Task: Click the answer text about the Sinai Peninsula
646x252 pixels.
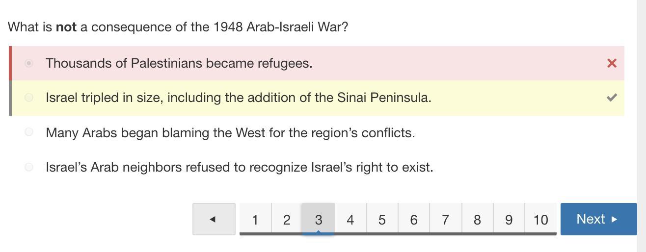Action: coord(239,98)
